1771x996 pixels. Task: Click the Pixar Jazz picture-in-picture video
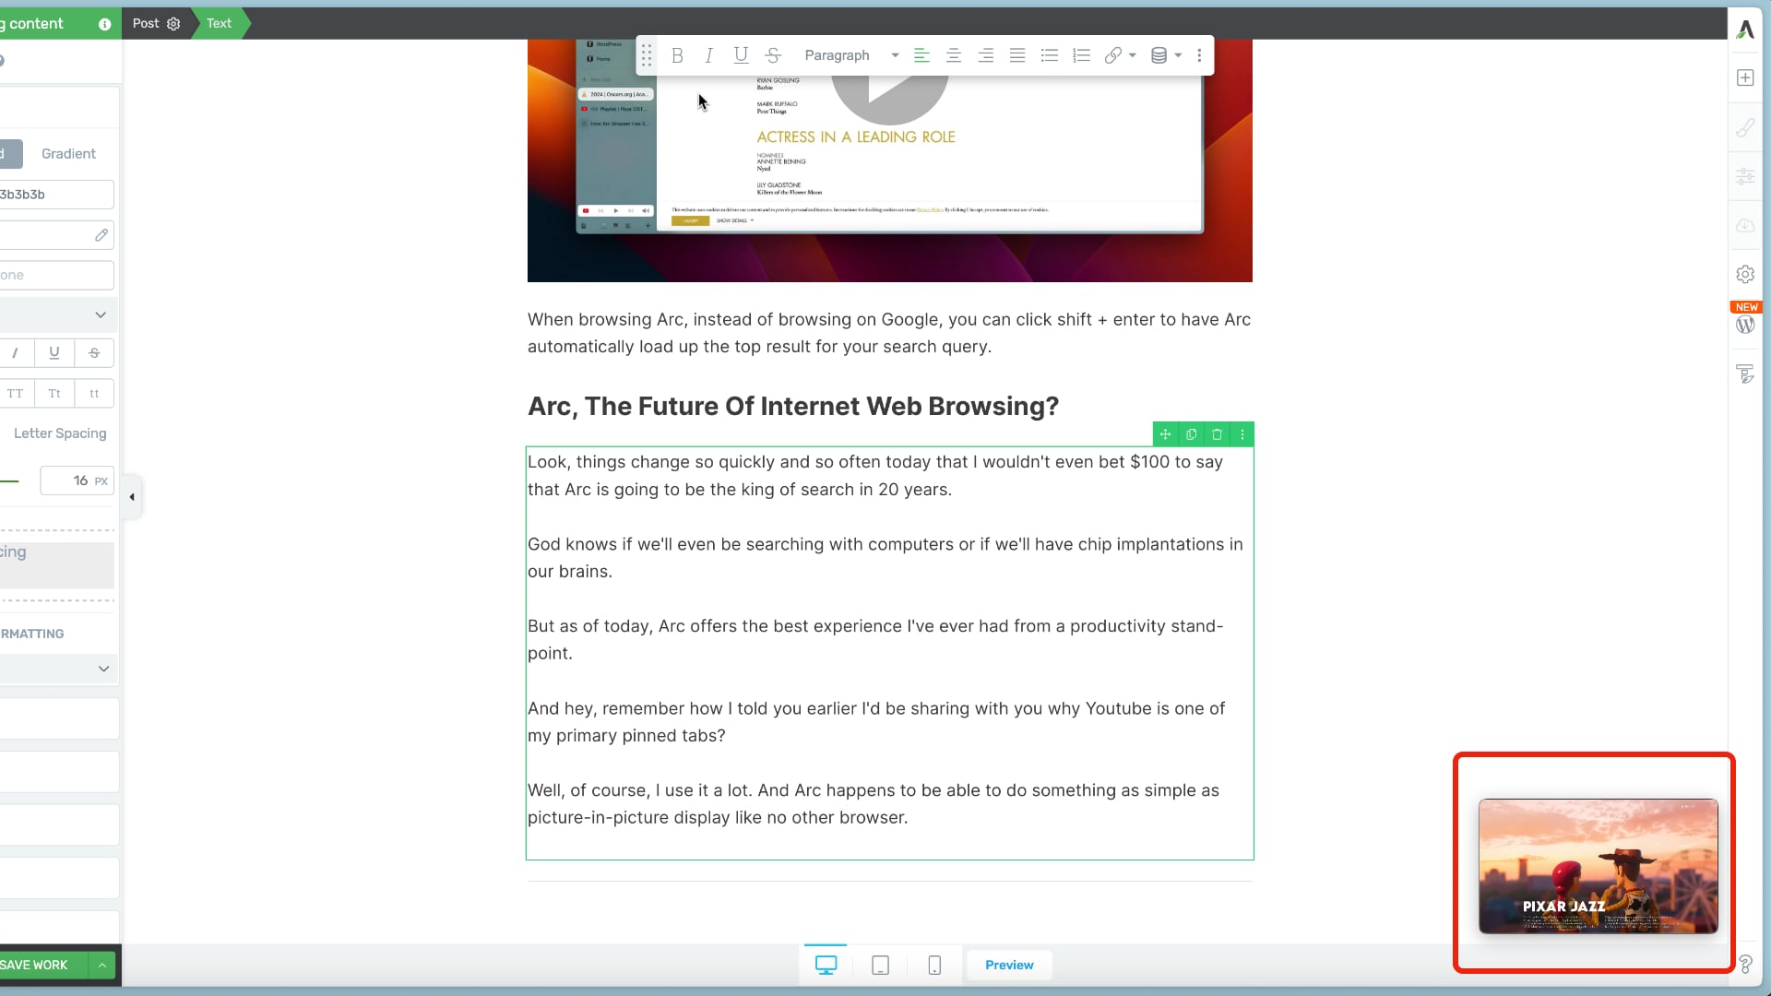1598,865
